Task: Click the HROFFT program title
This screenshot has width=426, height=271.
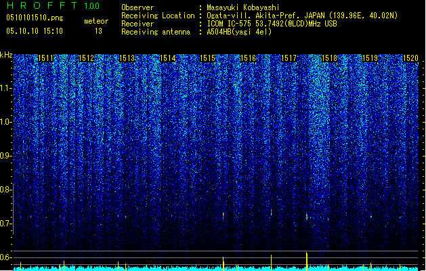Action: [42, 5]
